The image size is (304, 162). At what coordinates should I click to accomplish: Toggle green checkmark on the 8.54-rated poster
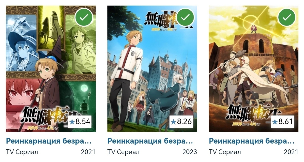click(84, 17)
